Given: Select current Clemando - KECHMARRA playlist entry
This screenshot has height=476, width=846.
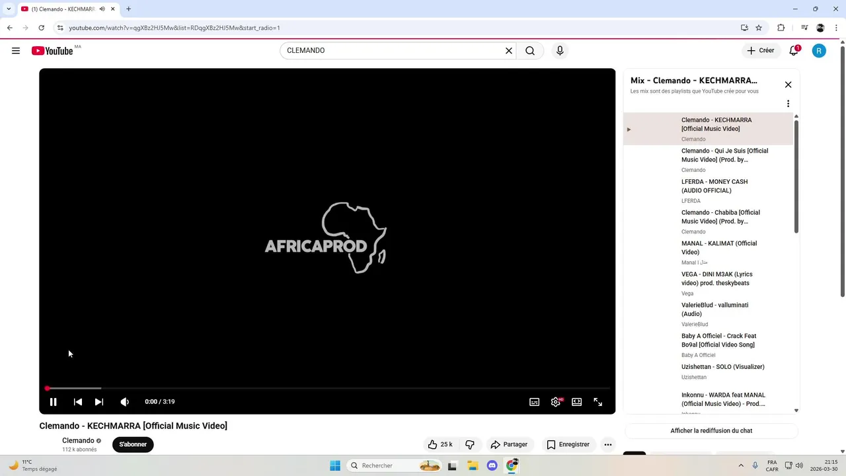Looking at the screenshot, I should point(708,129).
